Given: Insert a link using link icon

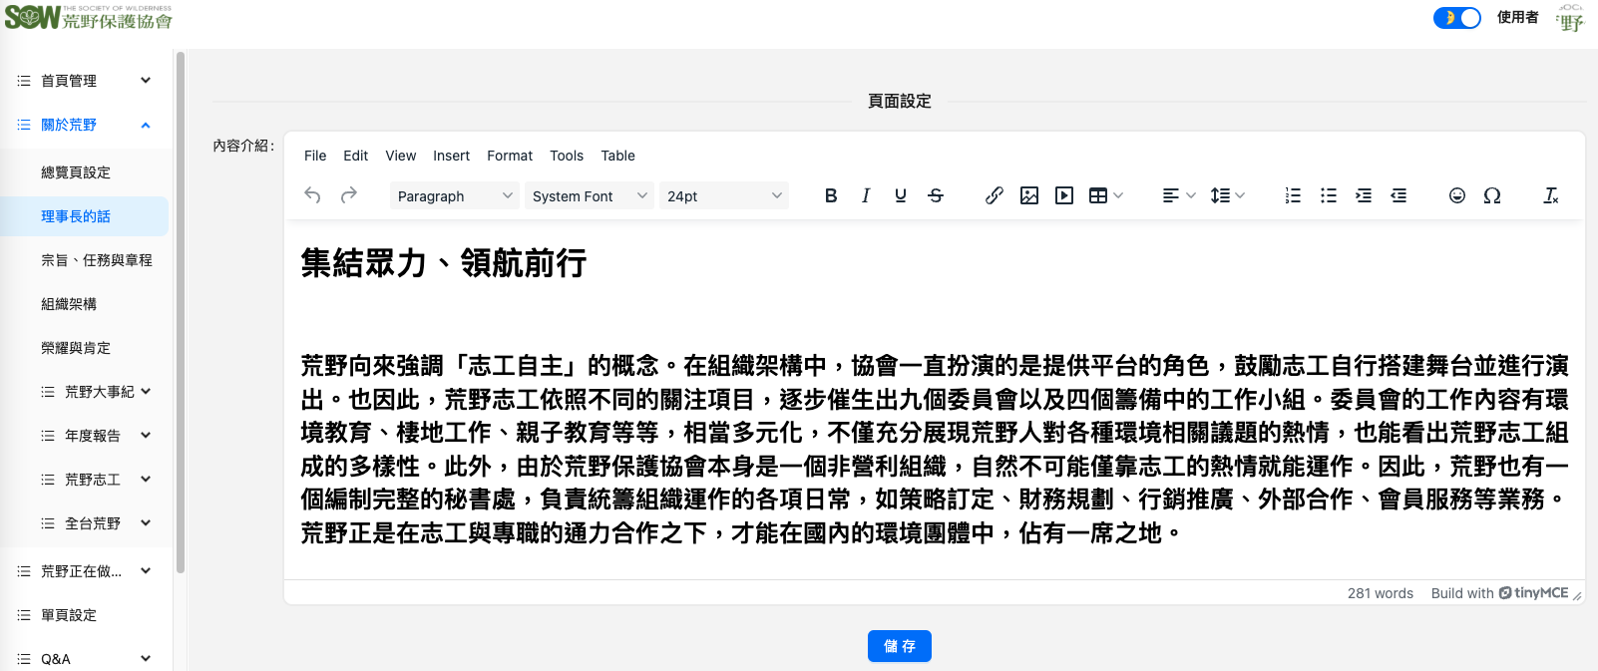Looking at the screenshot, I should (994, 196).
